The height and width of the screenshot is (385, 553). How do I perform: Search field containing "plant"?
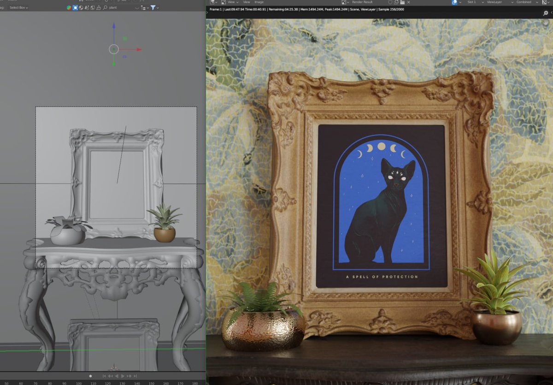121,7
